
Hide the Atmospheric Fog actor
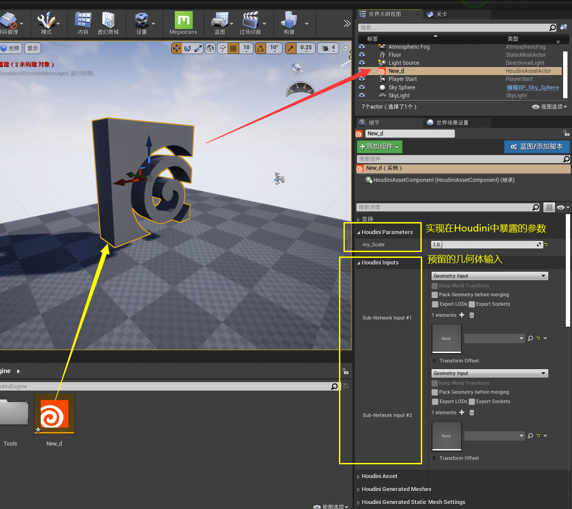point(362,46)
